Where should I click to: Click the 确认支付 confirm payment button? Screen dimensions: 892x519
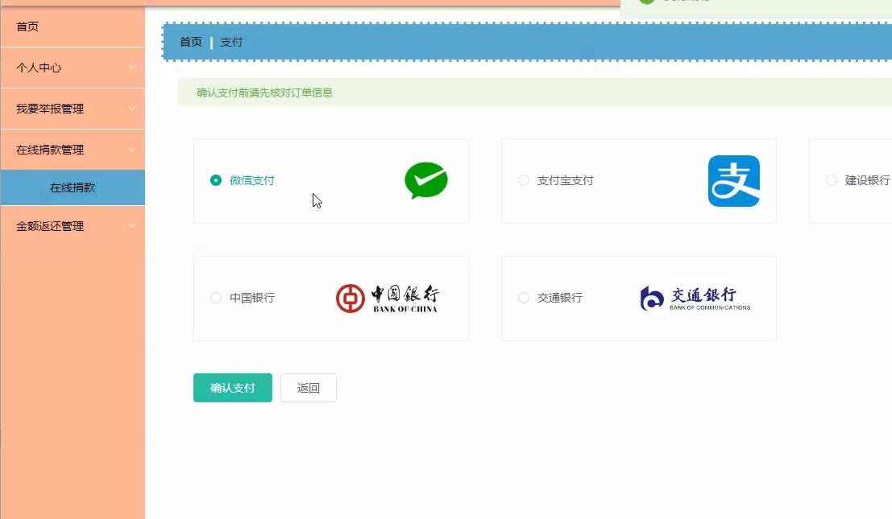232,387
